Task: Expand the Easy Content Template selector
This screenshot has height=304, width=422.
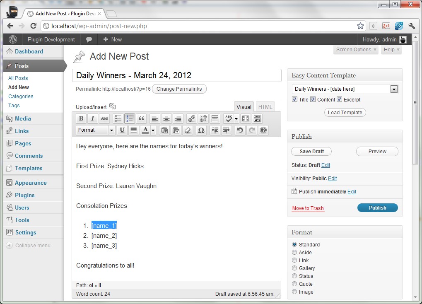Action: click(394, 89)
